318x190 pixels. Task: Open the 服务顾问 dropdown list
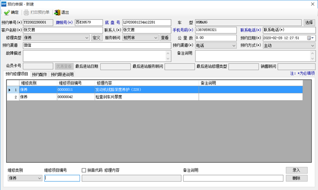click(x=155, y=38)
